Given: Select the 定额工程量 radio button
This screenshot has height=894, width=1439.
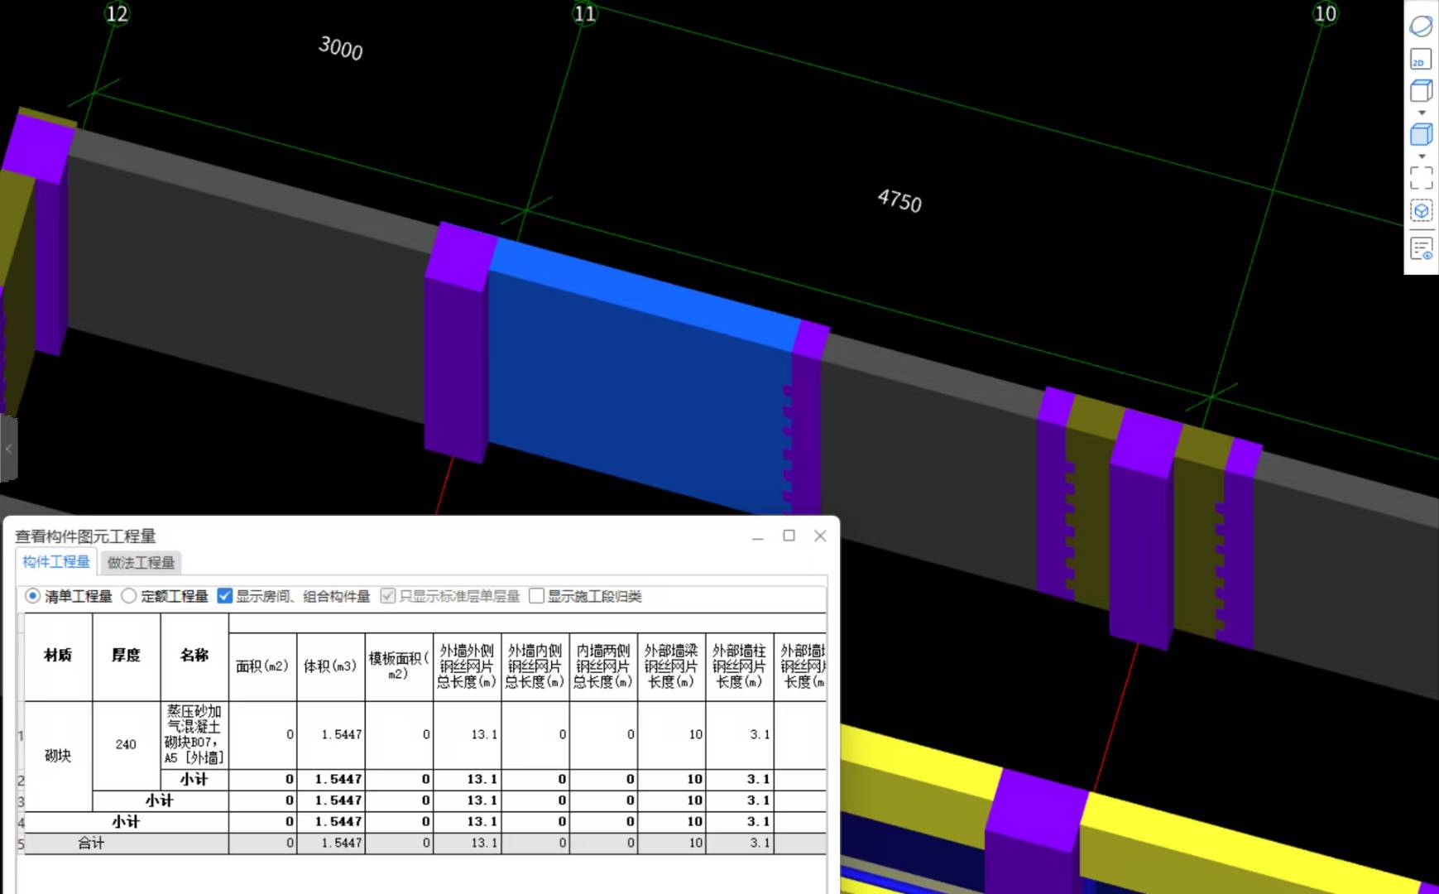Looking at the screenshot, I should click(129, 596).
